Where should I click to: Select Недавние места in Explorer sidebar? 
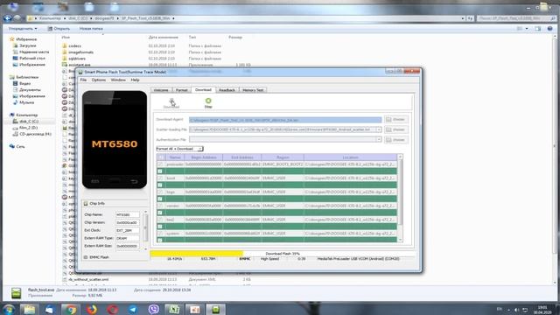click(34, 52)
